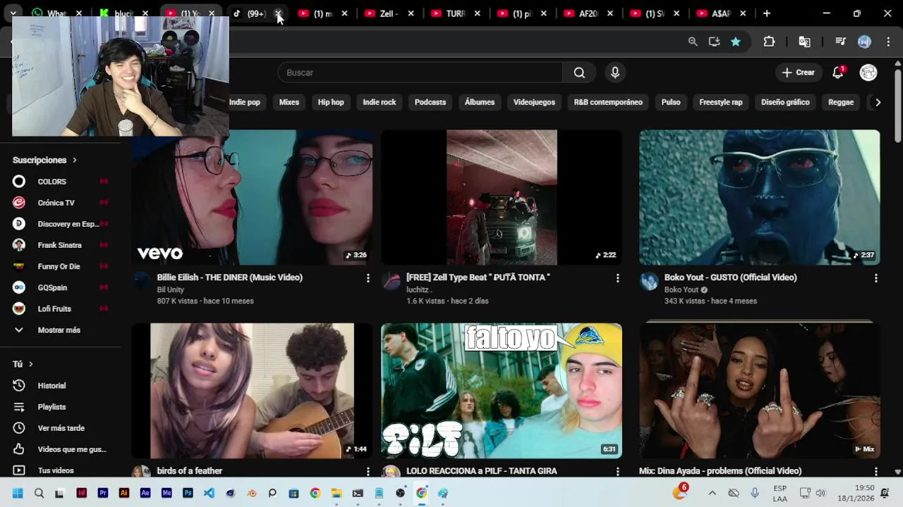Open Chrome three-dot menu
This screenshot has width=903, height=507.
click(x=887, y=42)
